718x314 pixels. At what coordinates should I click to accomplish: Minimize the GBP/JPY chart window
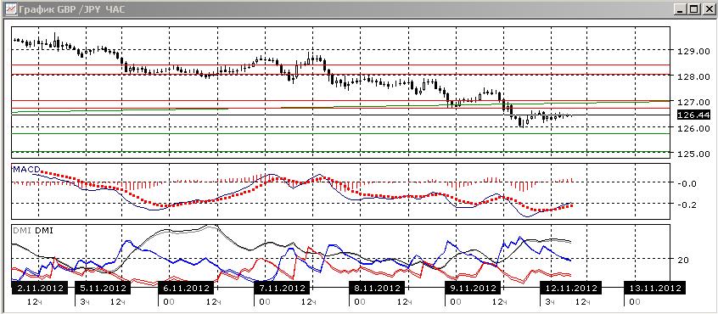(682, 8)
